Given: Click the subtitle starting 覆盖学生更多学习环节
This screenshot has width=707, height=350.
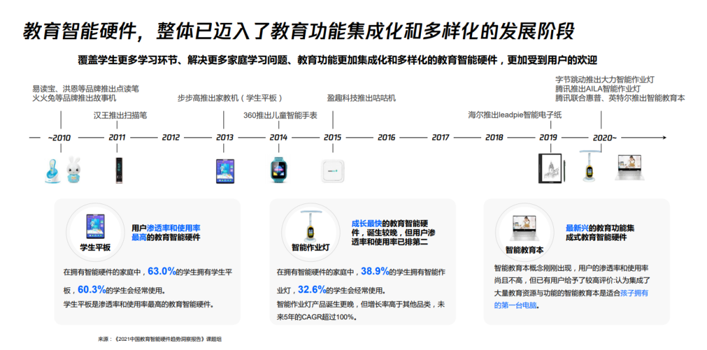Looking at the screenshot, I should 337,61.
